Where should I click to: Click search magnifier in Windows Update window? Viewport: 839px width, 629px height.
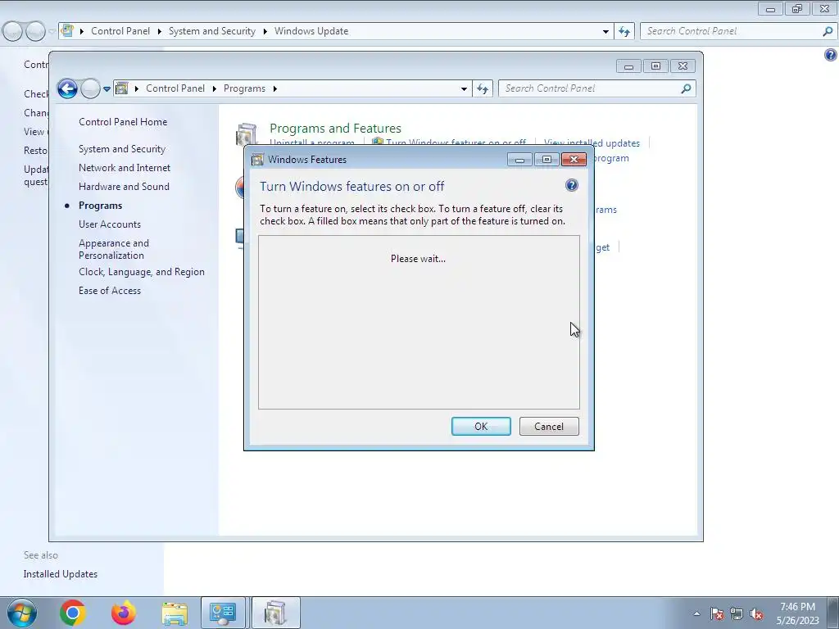828,31
